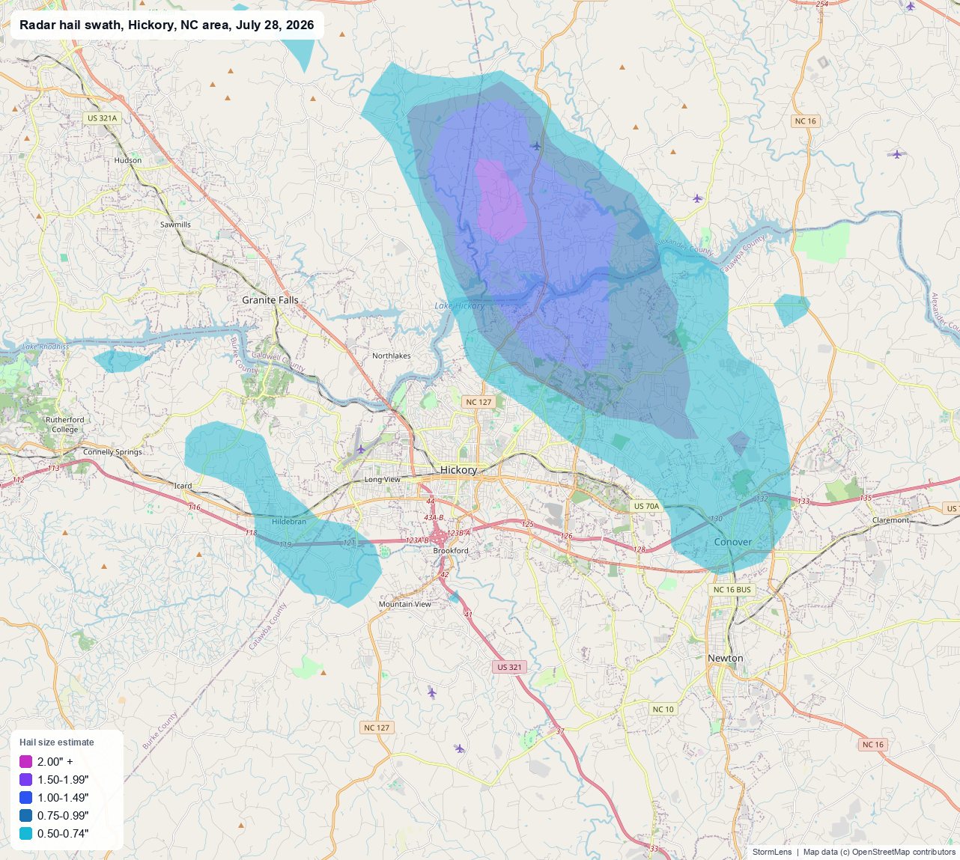960x860 pixels.
Task: Click the small hail patch over Lake Rhodhiss
Action: (120, 361)
